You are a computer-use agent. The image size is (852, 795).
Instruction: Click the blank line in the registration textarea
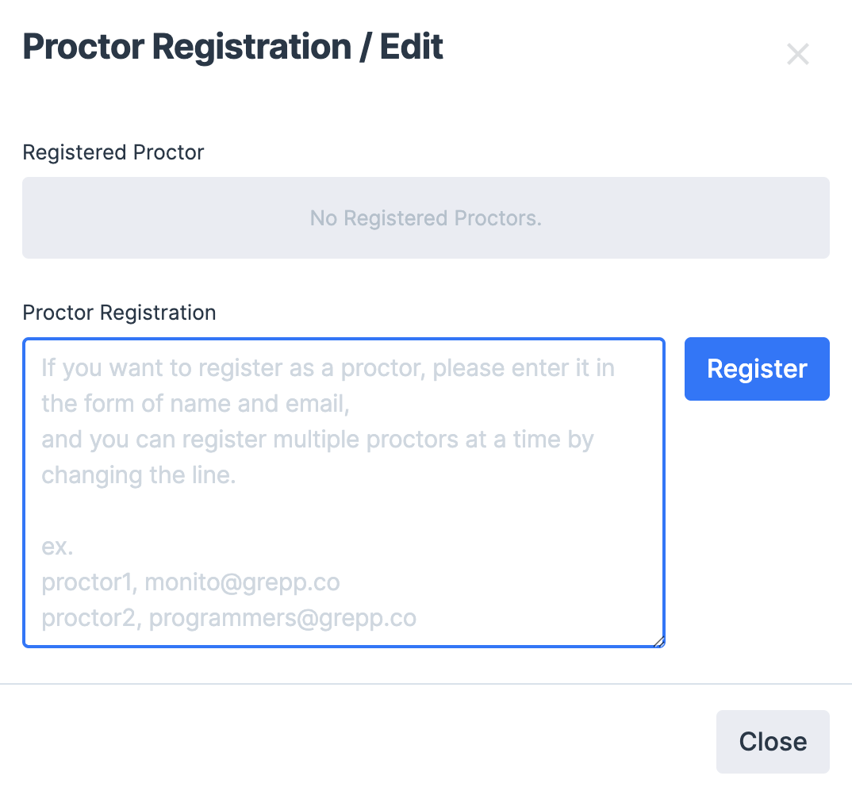coord(343,512)
